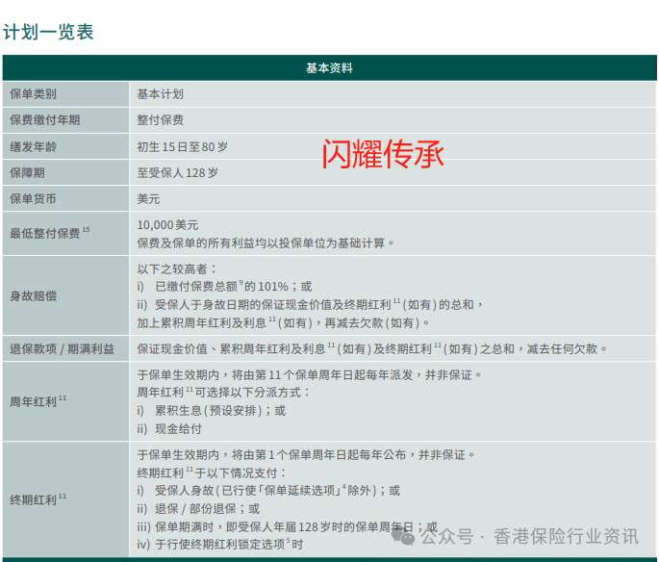Click the 10,000美元 minimum premium amount

coord(167,225)
